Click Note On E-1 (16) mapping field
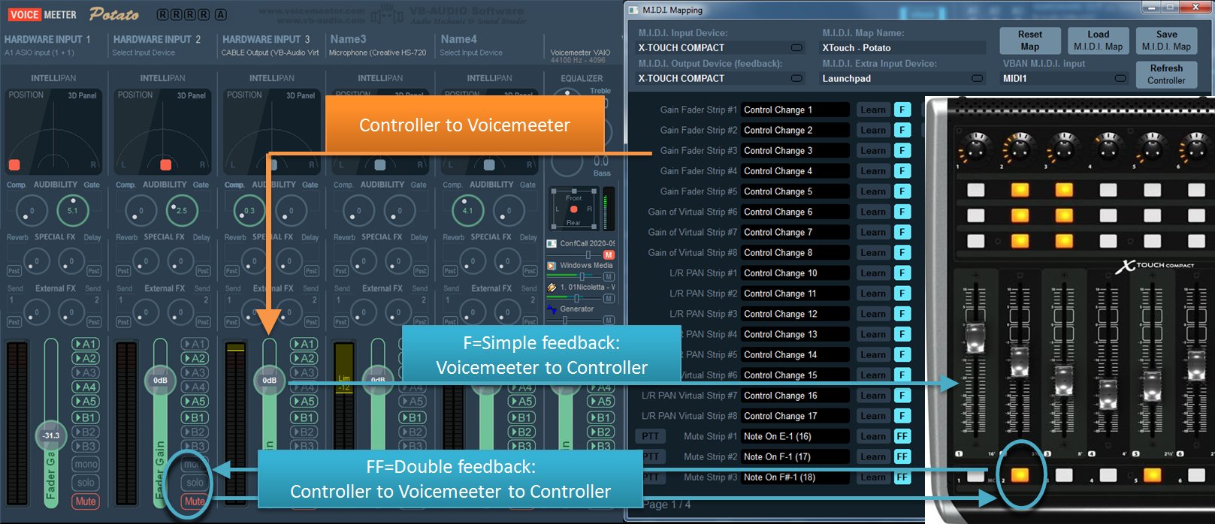The width and height of the screenshot is (1215, 524). 796,436
